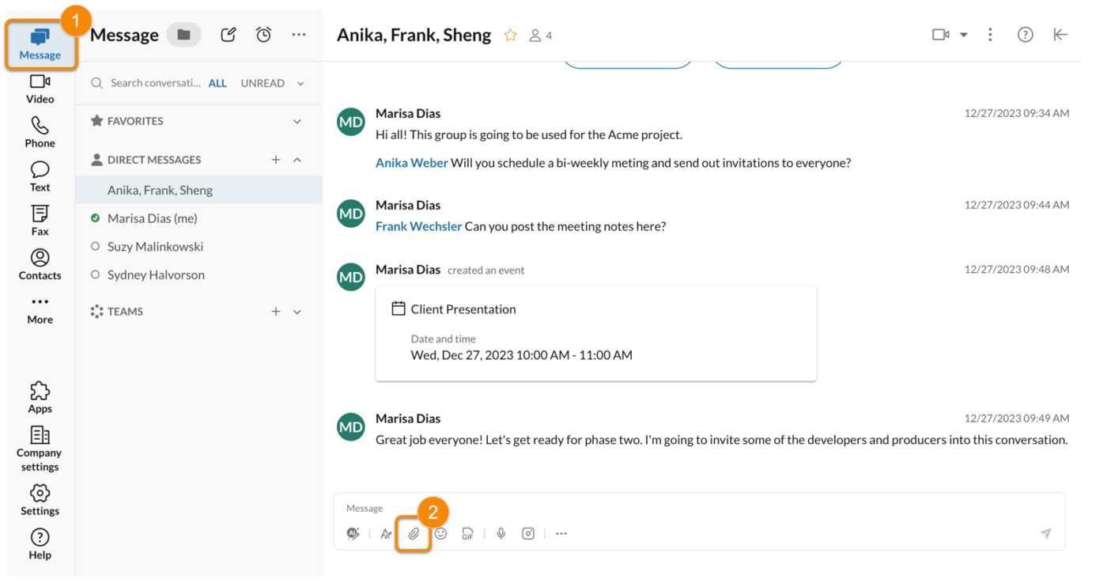This screenshot has height=583, width=1107.
Task: Open the video call dropdown arrow
Action: [962, 34]
